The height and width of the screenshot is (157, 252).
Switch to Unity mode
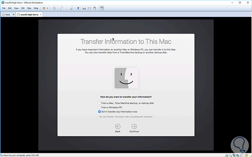pos(95,8)
